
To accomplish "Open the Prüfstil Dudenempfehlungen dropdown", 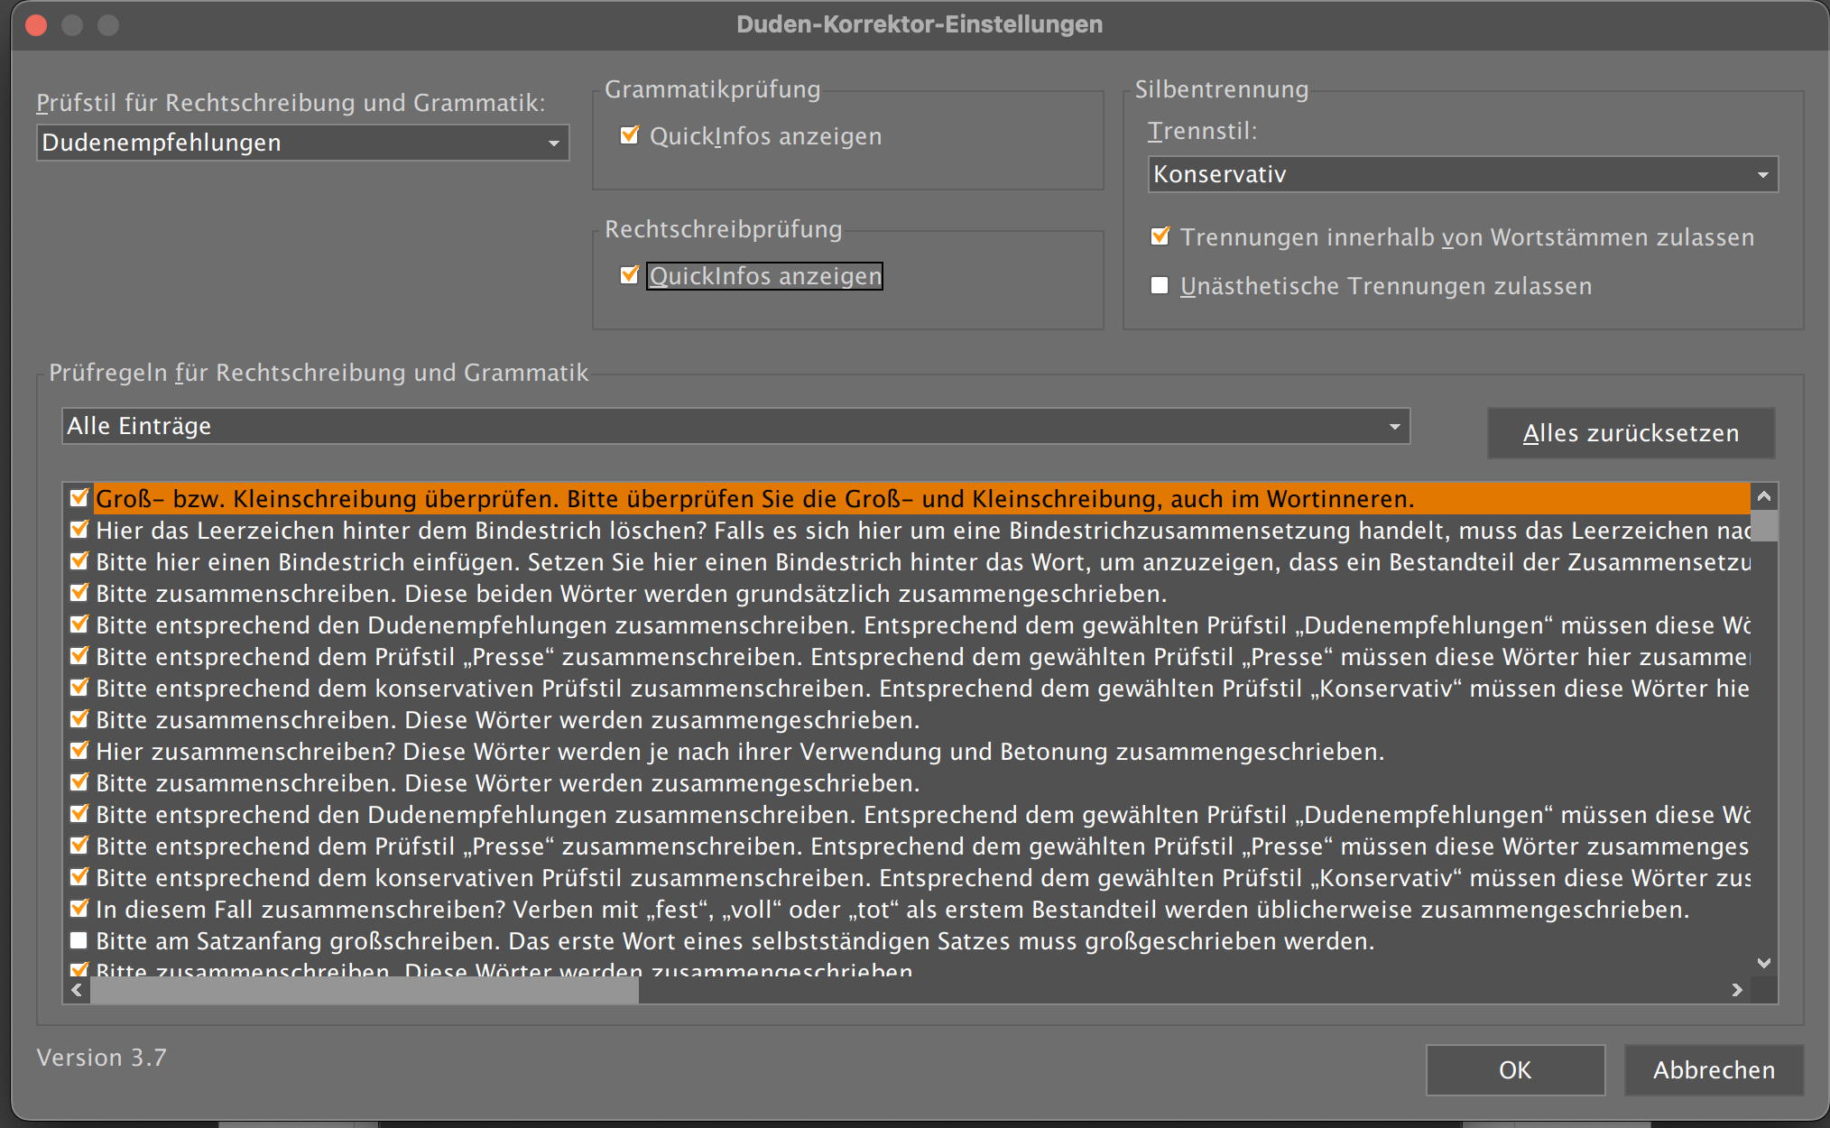I will coord(302,143).
